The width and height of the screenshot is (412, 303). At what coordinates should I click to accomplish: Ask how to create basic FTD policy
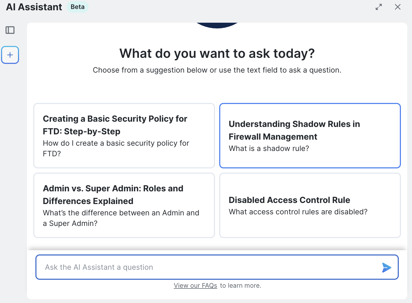click(x=116, y=148)
